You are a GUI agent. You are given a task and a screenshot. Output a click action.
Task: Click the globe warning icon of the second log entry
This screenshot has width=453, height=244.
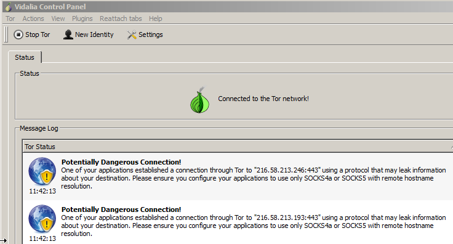42,219
